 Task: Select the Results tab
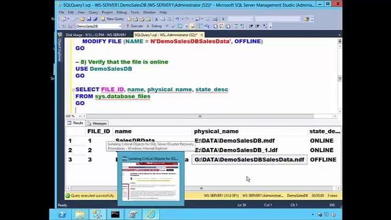coord(76,123)
